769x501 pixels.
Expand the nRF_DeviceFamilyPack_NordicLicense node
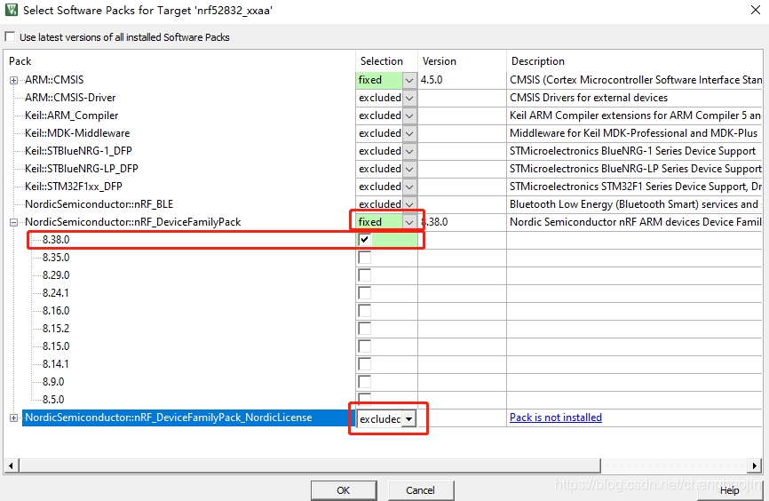coord(13,417)
